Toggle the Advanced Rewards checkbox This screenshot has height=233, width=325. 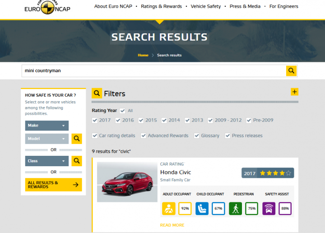point(144,135)
